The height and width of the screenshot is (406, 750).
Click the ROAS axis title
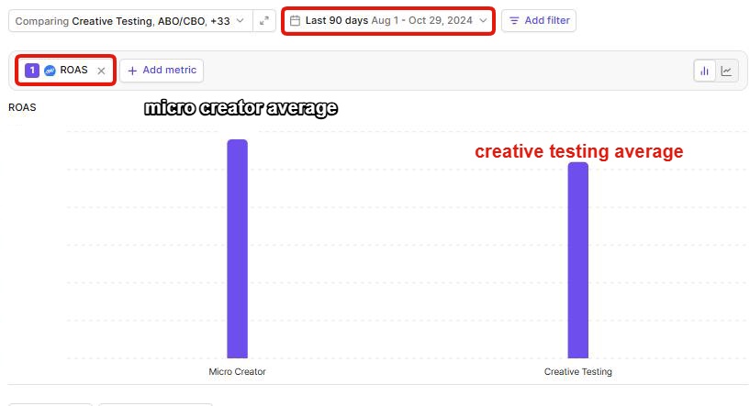click(22, 107)
